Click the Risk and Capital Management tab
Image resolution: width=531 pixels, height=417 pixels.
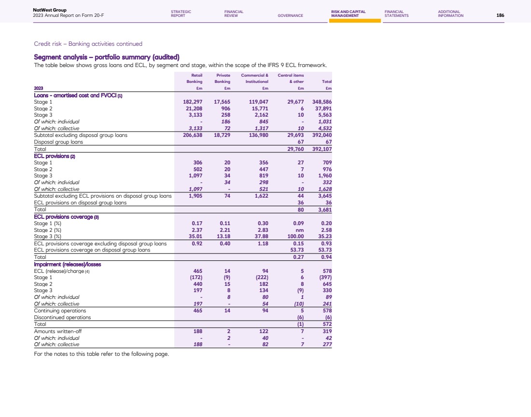[x=348, y=13]
